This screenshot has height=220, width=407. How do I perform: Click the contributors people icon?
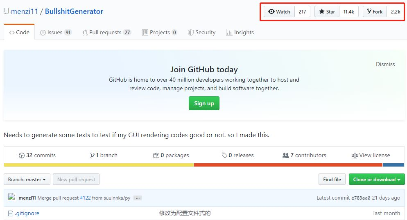[x=285, y=156]
